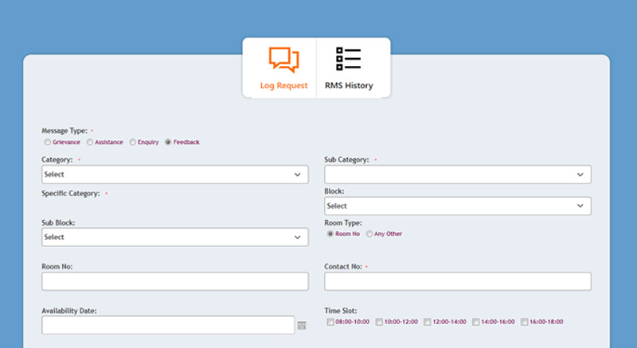Open the Block select dropdown
The image size is (637, 348).
457,206
